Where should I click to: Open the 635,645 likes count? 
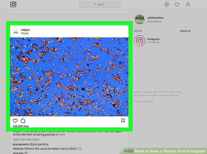tap(21, 126)
